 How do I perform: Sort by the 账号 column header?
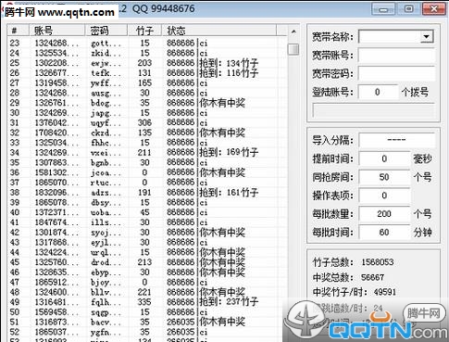point(57,31)
